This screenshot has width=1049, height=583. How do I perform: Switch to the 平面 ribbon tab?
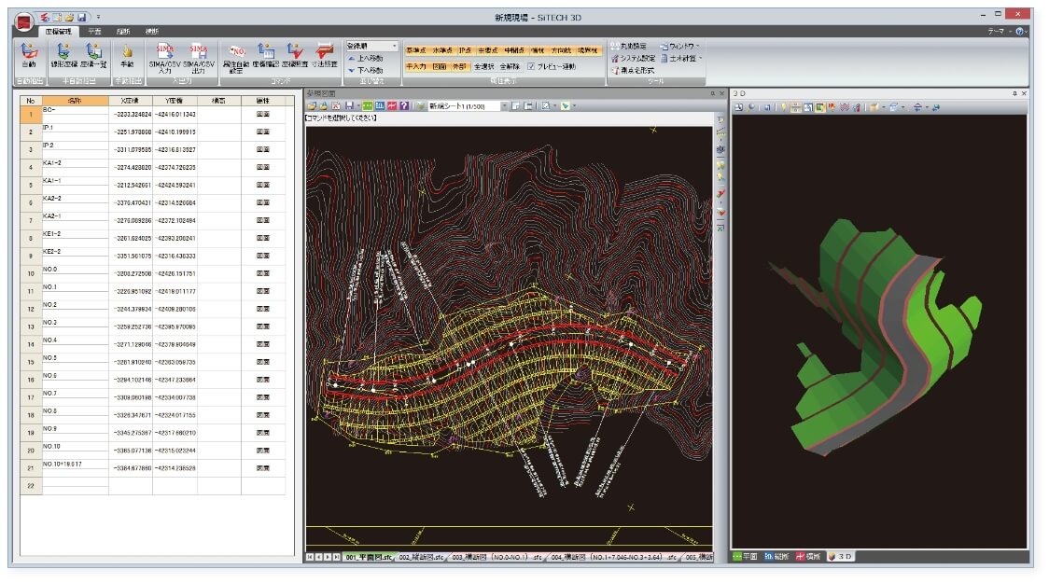[x=94, y=32]
